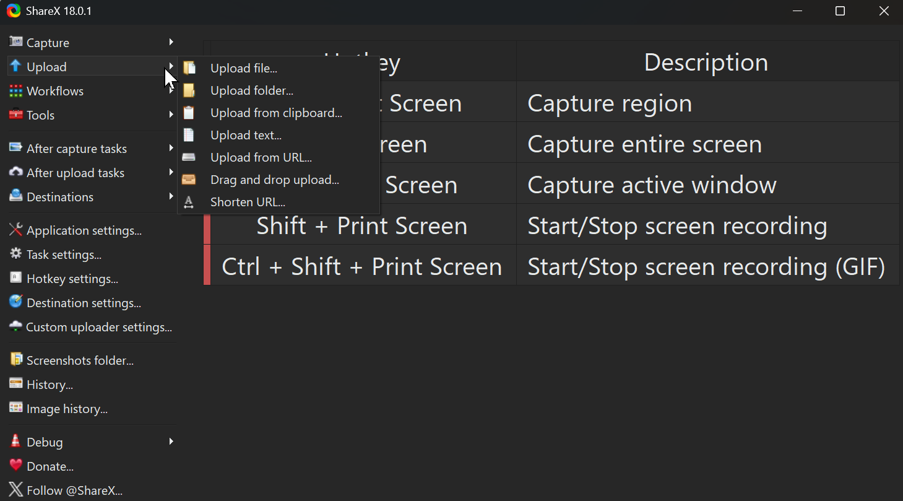The image size is (903, 501).
Task: Click the ShareX logo in title bar
Action: tap(14, 11)
